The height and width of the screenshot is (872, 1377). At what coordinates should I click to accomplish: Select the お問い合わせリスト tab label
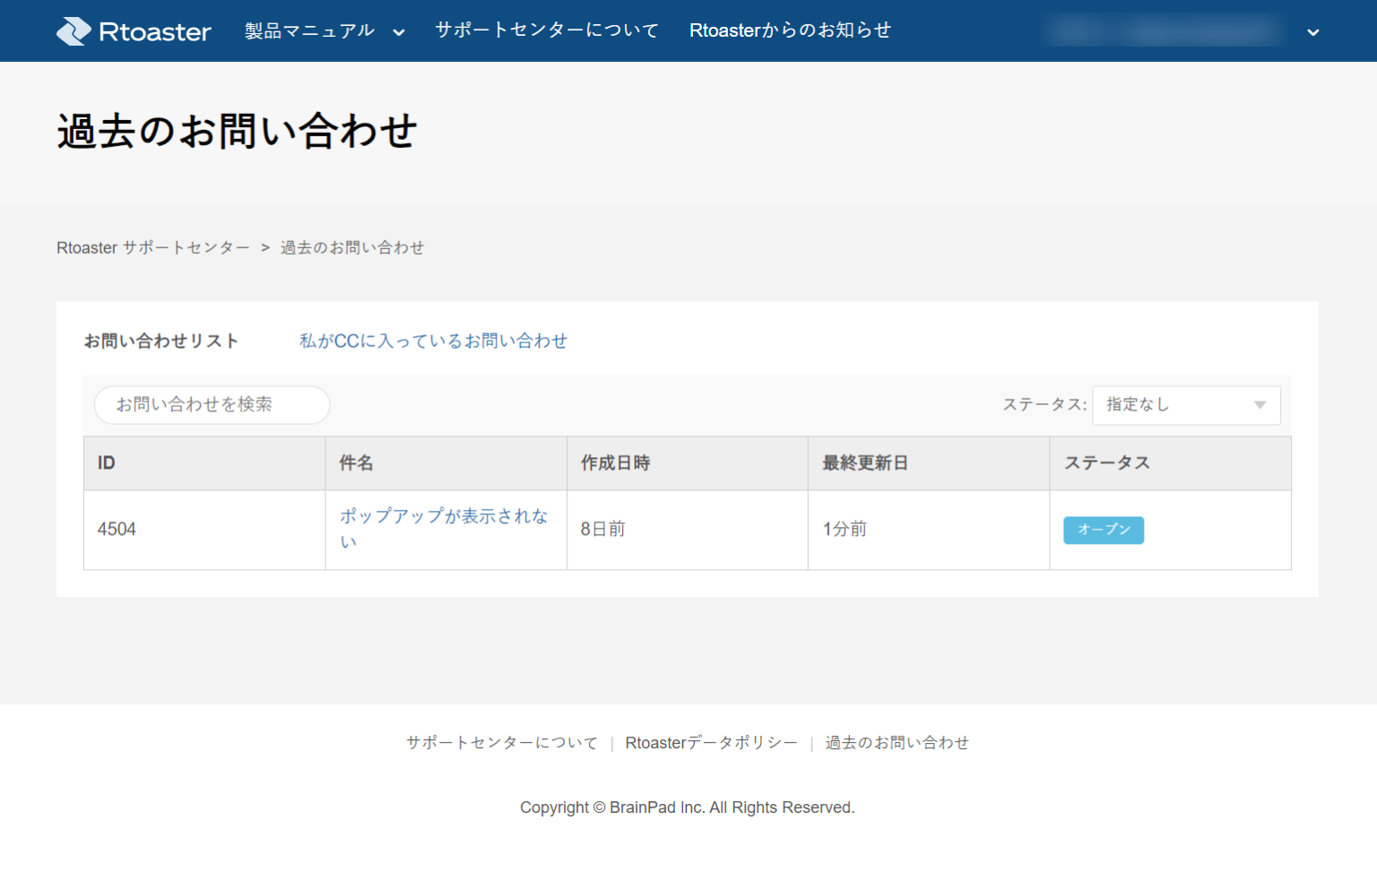(161, 341)
